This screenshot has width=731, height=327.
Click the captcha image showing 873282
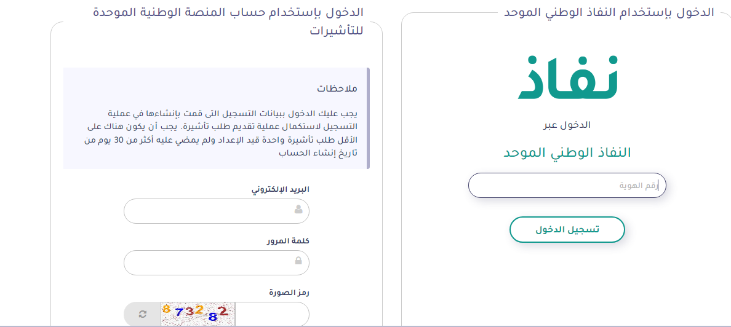tap(198, 314)
